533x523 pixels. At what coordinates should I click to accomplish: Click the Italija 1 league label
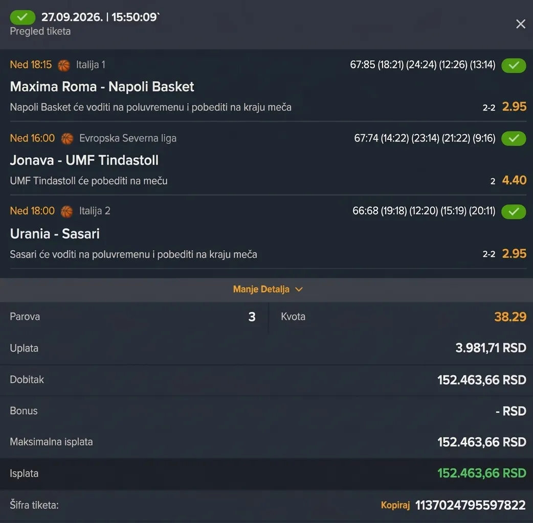click(91, 65)
